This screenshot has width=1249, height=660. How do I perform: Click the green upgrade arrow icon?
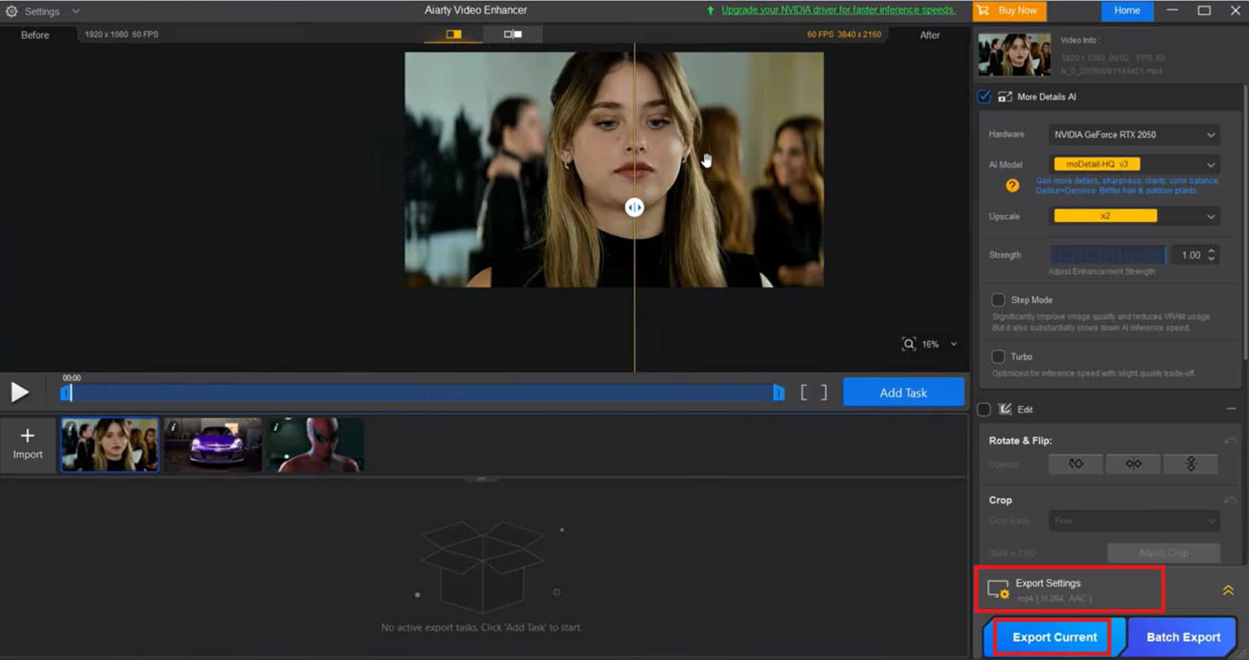[710, 11]
